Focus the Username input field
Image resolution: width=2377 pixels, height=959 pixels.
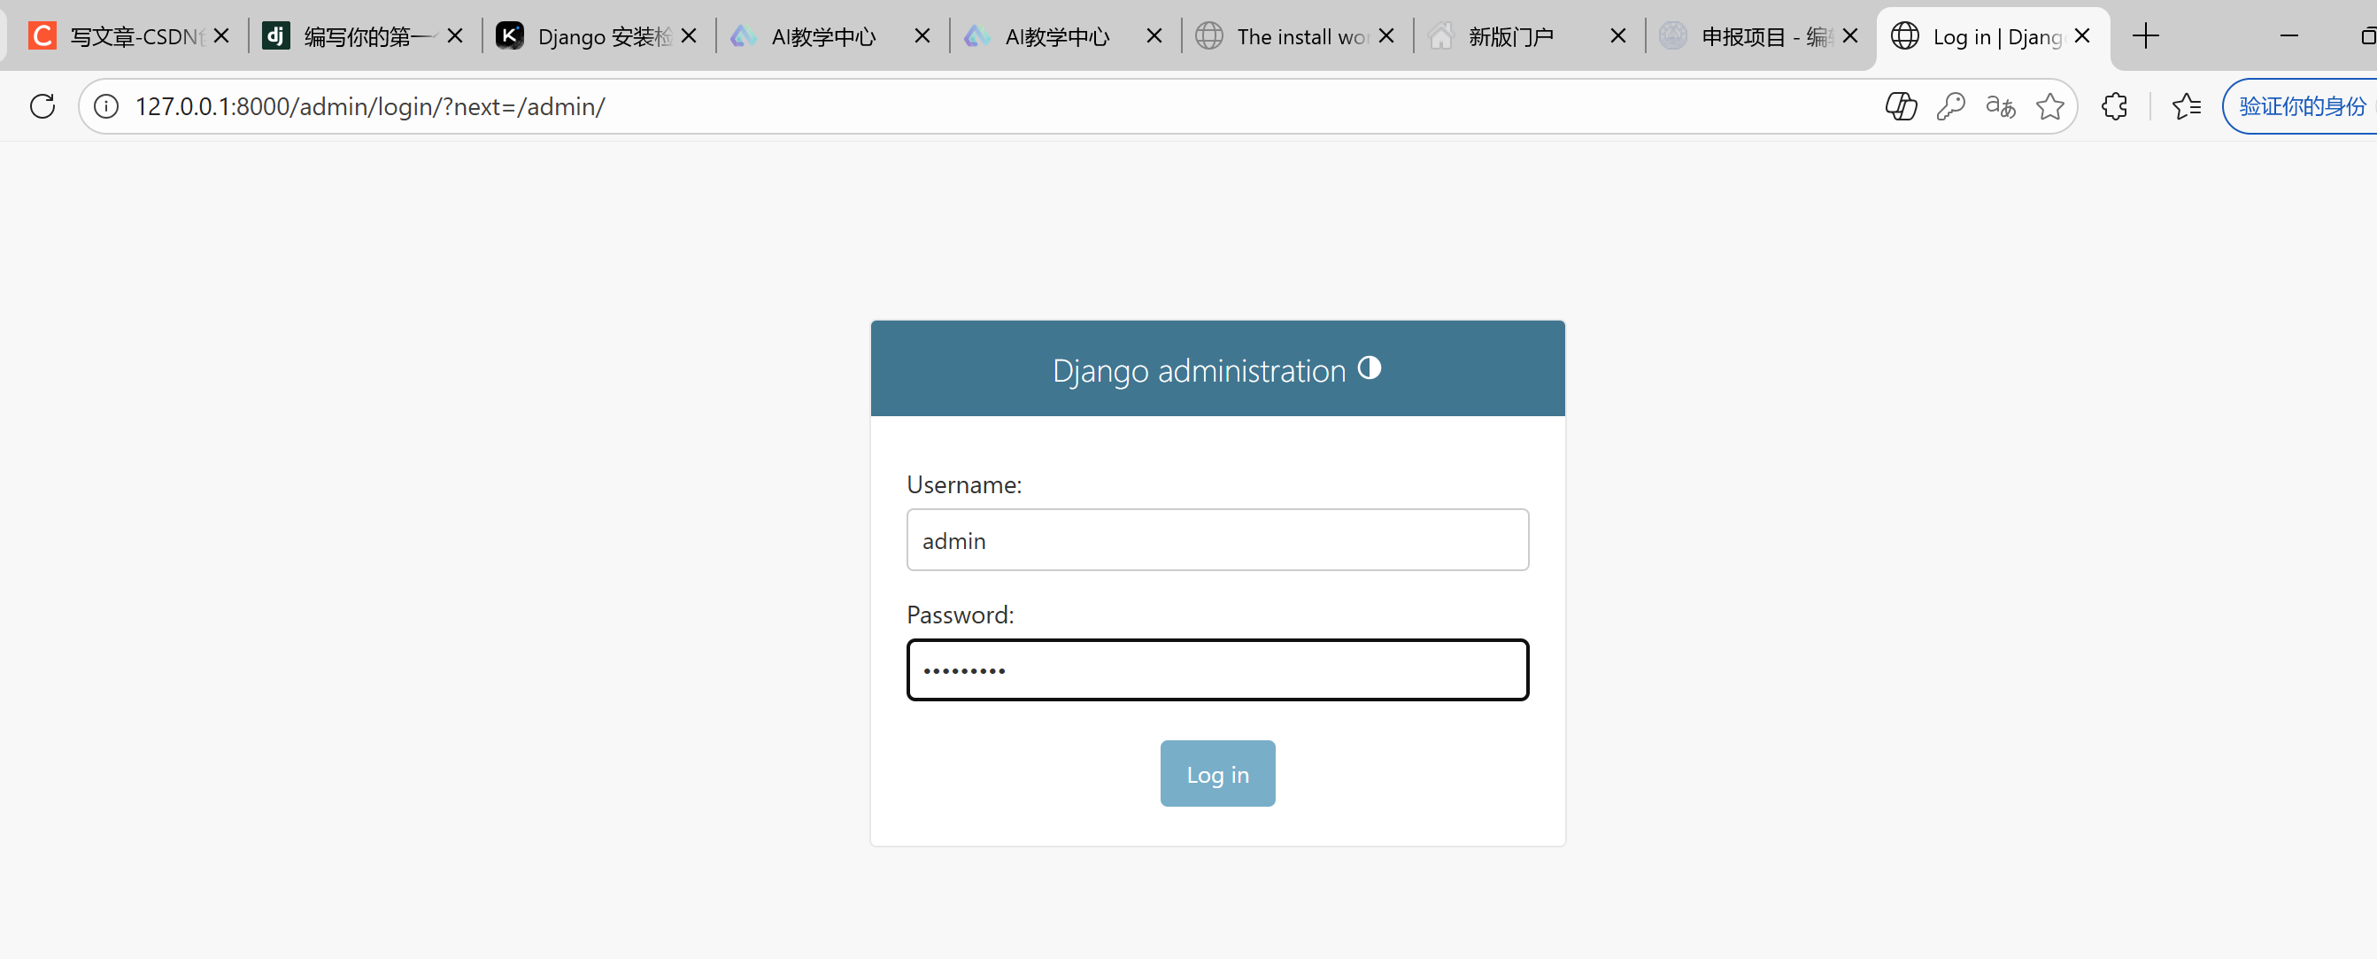click(1217, 541)
